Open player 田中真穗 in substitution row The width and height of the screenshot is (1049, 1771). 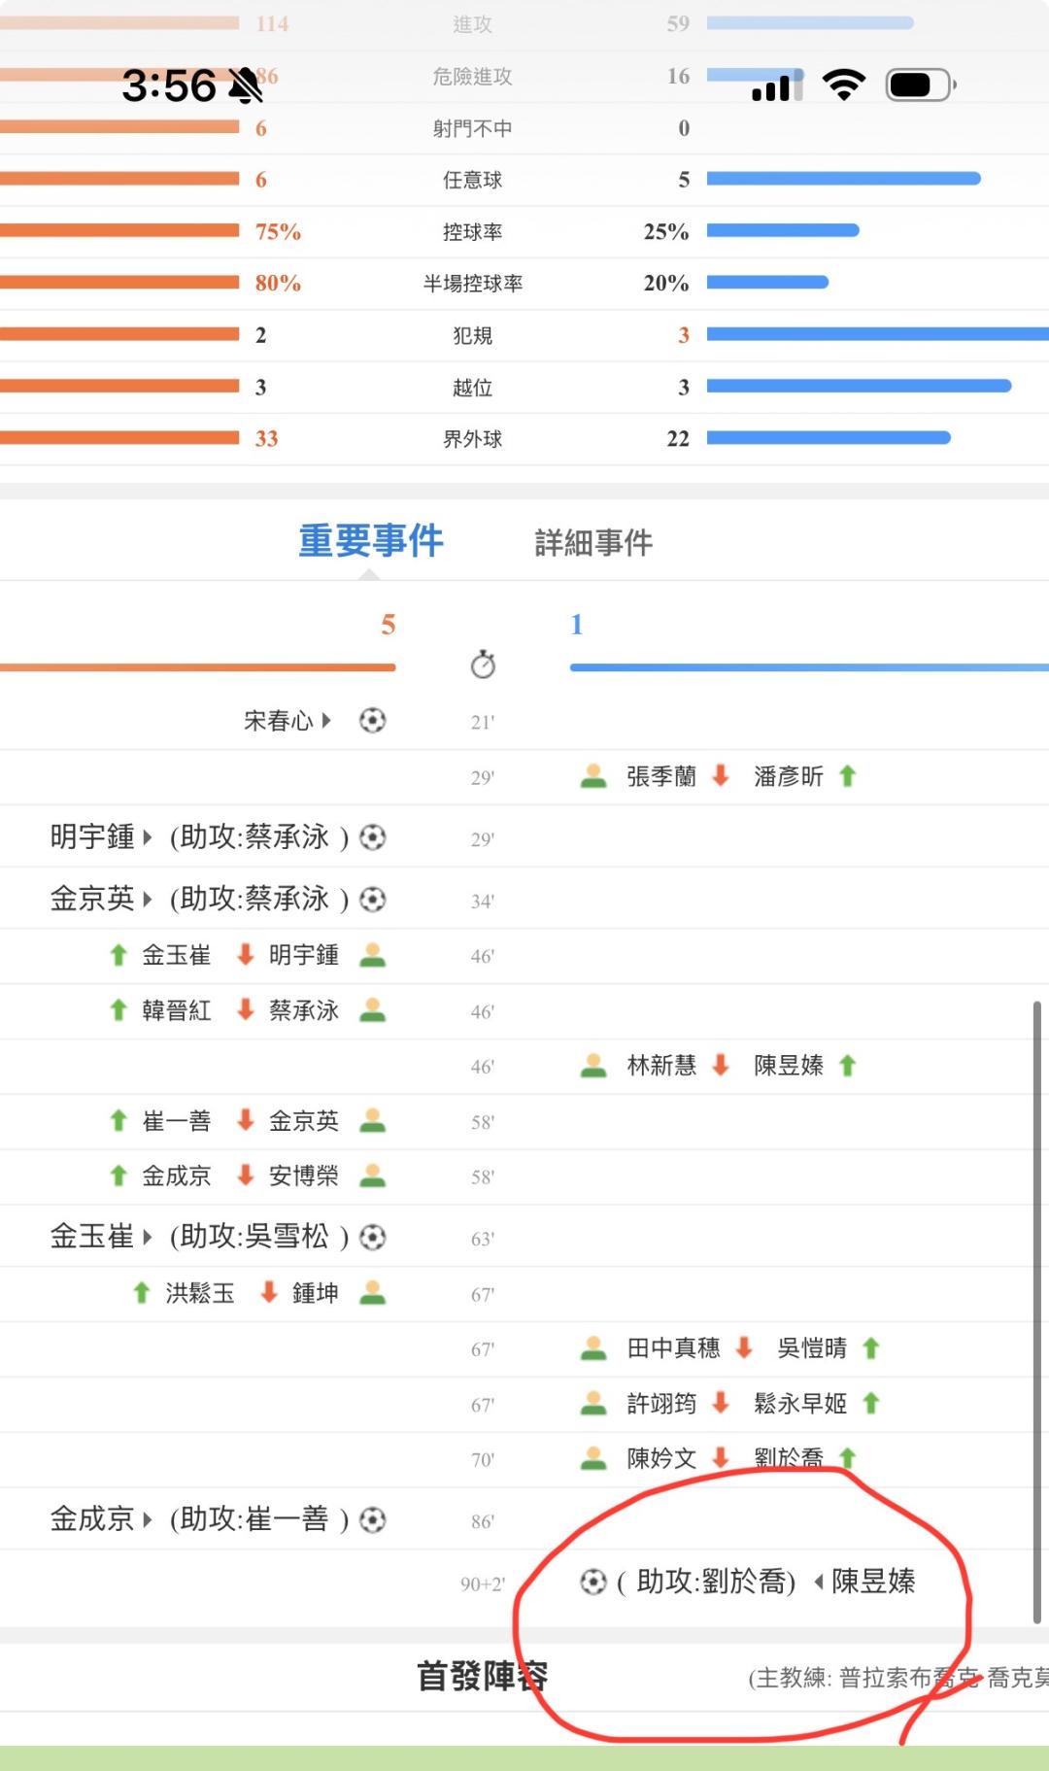pos(673,1348)
